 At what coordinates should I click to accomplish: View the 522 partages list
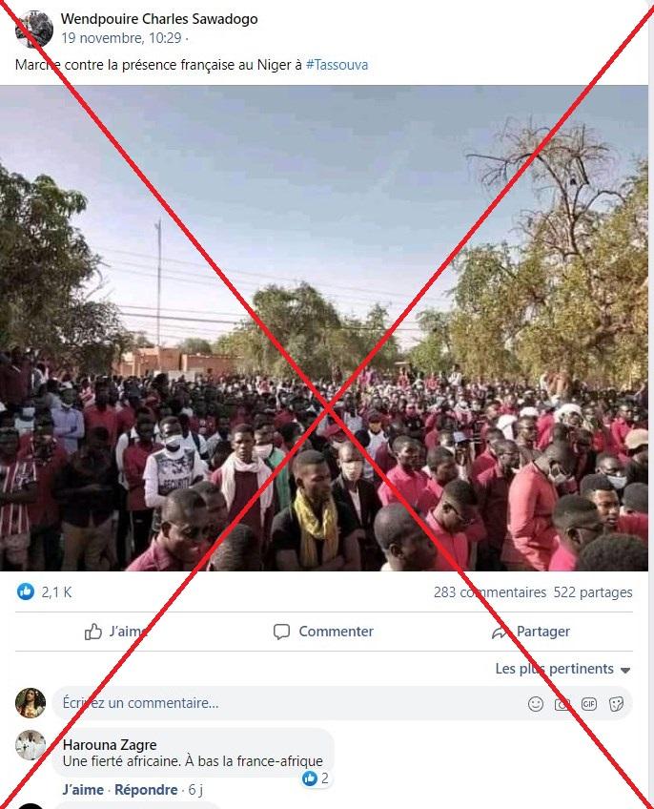[x=593, y=592]
